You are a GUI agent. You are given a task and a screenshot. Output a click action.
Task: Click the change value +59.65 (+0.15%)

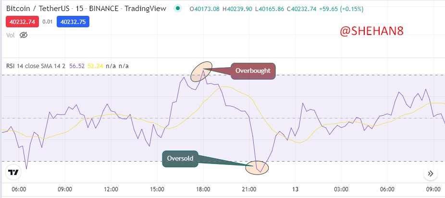pos(341,9)
